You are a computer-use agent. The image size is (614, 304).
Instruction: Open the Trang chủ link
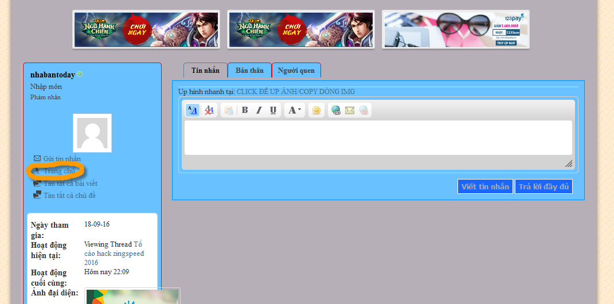pyautogui.click(x=58, y=171)
